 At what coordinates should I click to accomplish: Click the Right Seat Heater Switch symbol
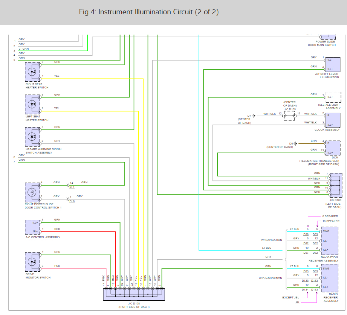tap(32, 72)
